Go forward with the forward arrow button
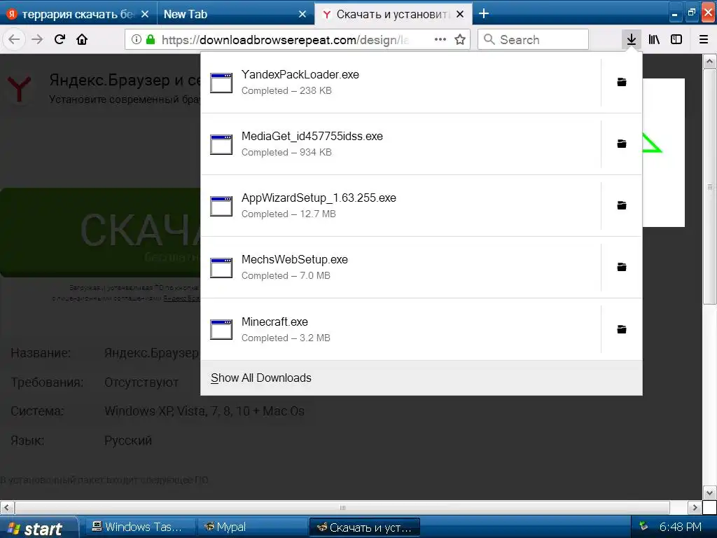Viewport: 717px width, 538px height. coord(37,39)
